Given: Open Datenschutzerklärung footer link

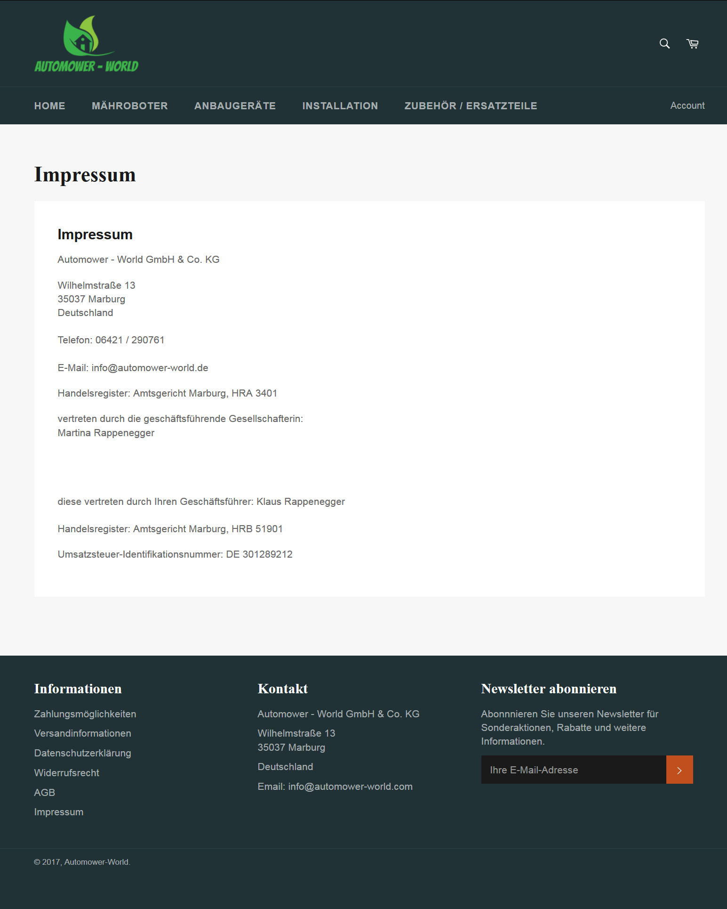Looking at the screenshot, I should tap(83, 753).
